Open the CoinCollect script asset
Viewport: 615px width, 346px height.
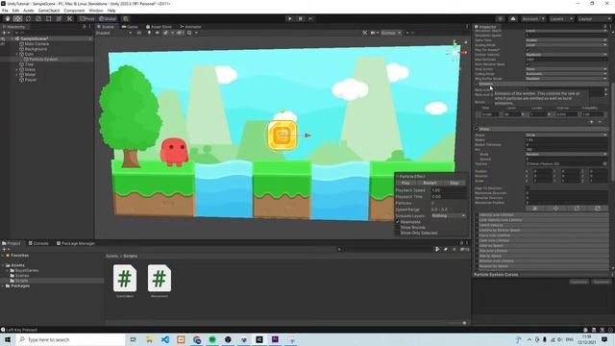[x=125, y=281]
